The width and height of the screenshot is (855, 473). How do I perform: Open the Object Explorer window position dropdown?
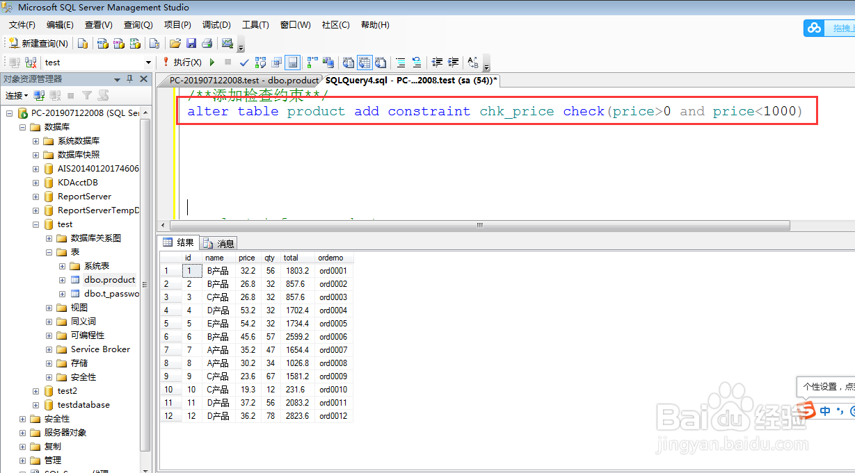[x=117, y=79]
